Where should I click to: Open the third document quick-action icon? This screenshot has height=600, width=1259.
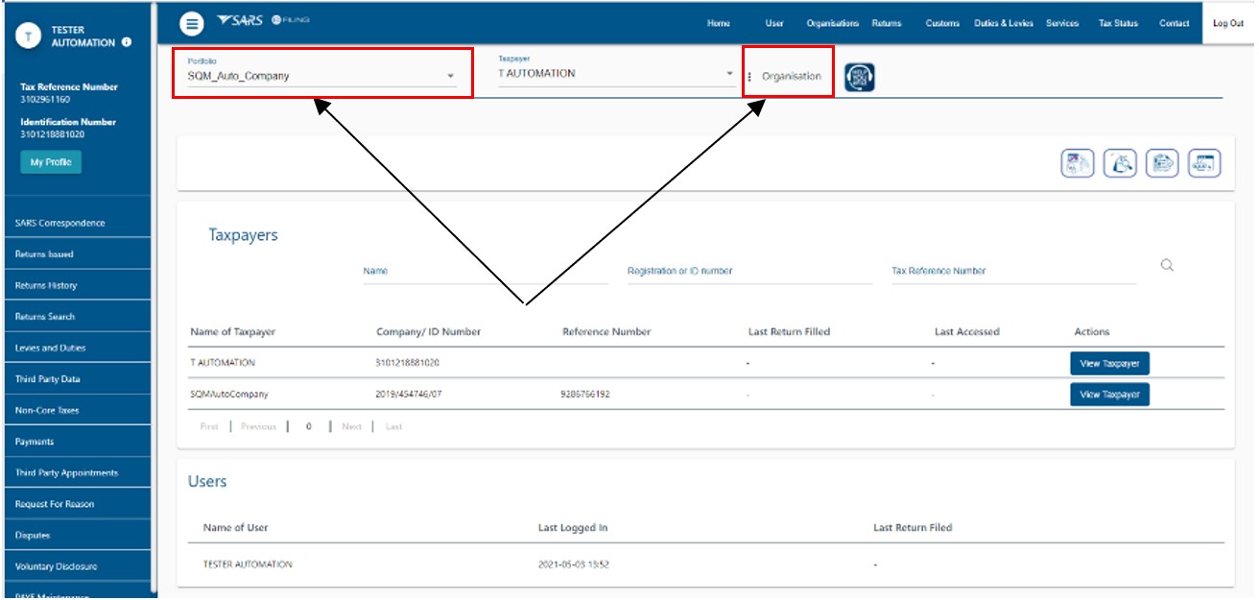pos(1162,164)
